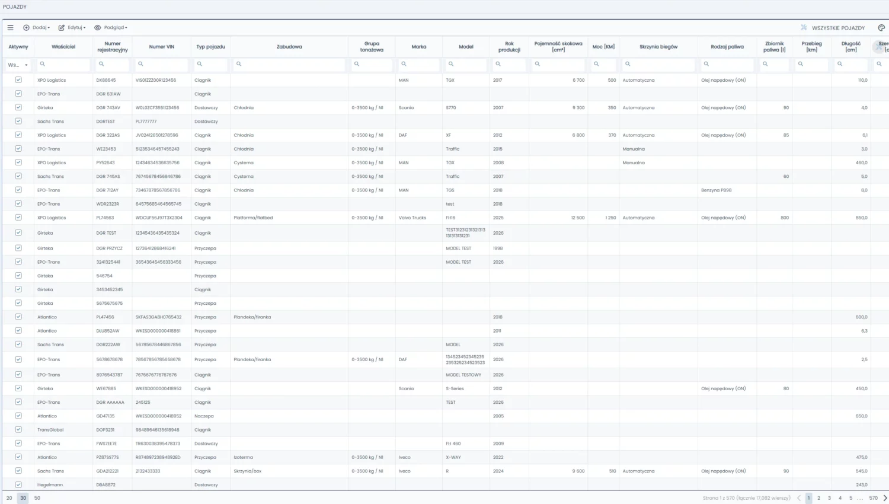Viewport: 889px width, 504px height.
Task: Open the Podgląd menu
Action: tap(111, 28)
